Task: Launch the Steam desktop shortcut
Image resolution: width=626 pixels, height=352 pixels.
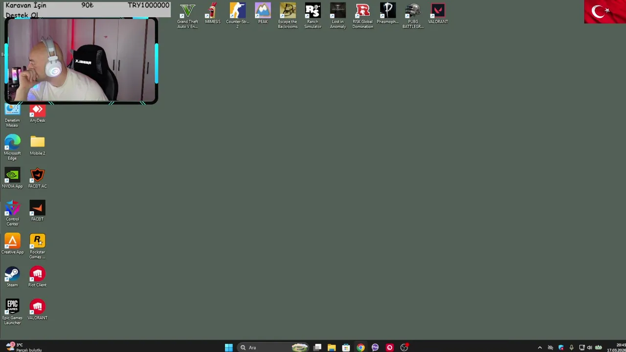Action: click(x=12, y=277)
